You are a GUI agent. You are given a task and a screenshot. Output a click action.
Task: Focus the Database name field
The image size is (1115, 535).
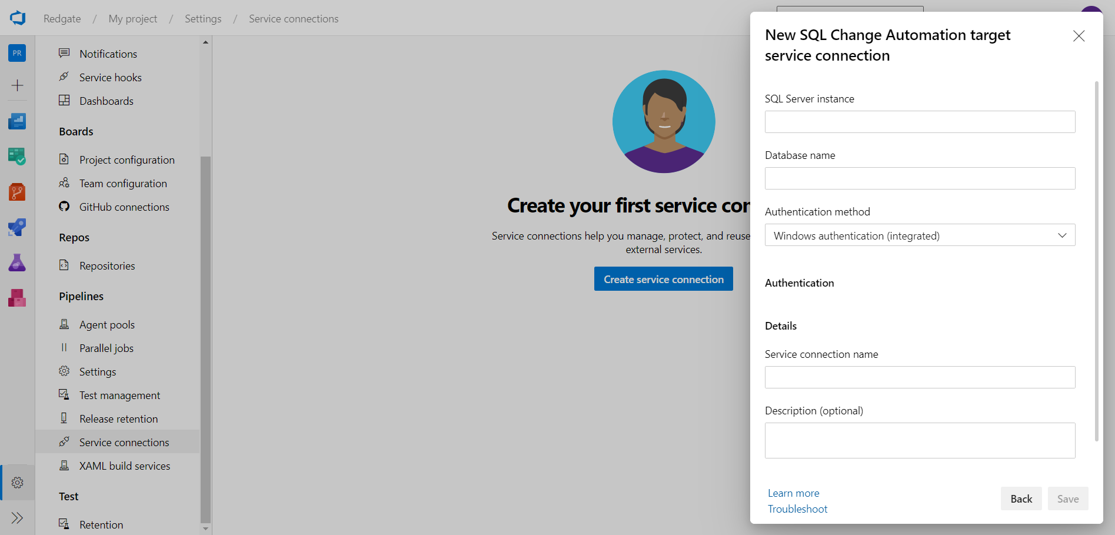[x=920, y=178]
